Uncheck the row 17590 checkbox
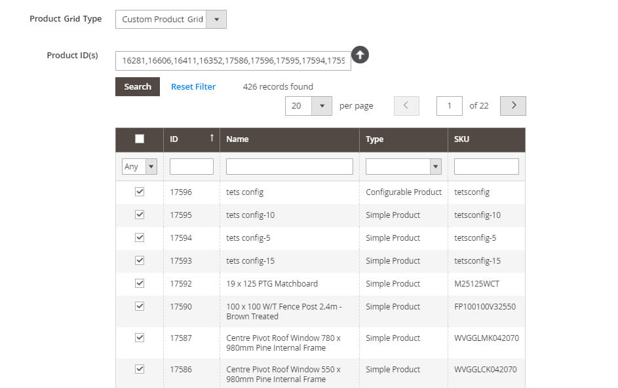Image resolution: width=618 pixels, height=388 pixels. coord(140,306)
